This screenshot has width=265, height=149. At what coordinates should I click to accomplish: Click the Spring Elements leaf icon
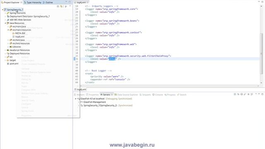(x=8, y=13)
